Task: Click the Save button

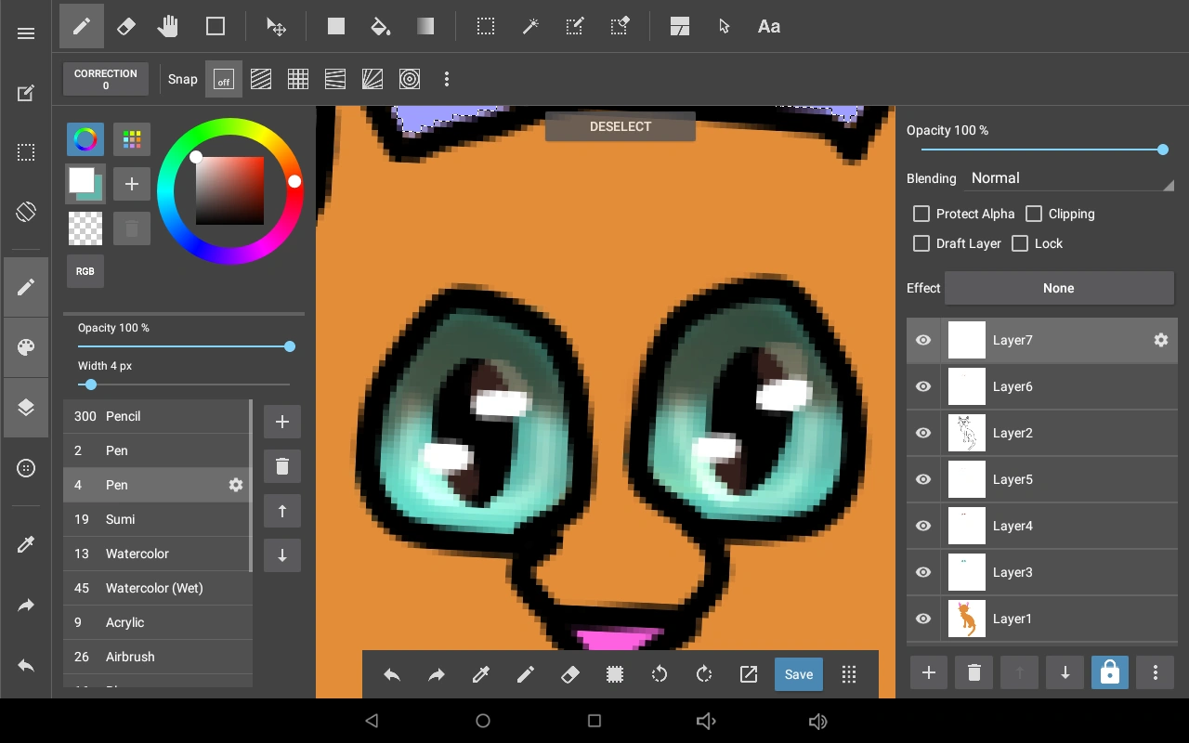Action: [x=799, y=675]
